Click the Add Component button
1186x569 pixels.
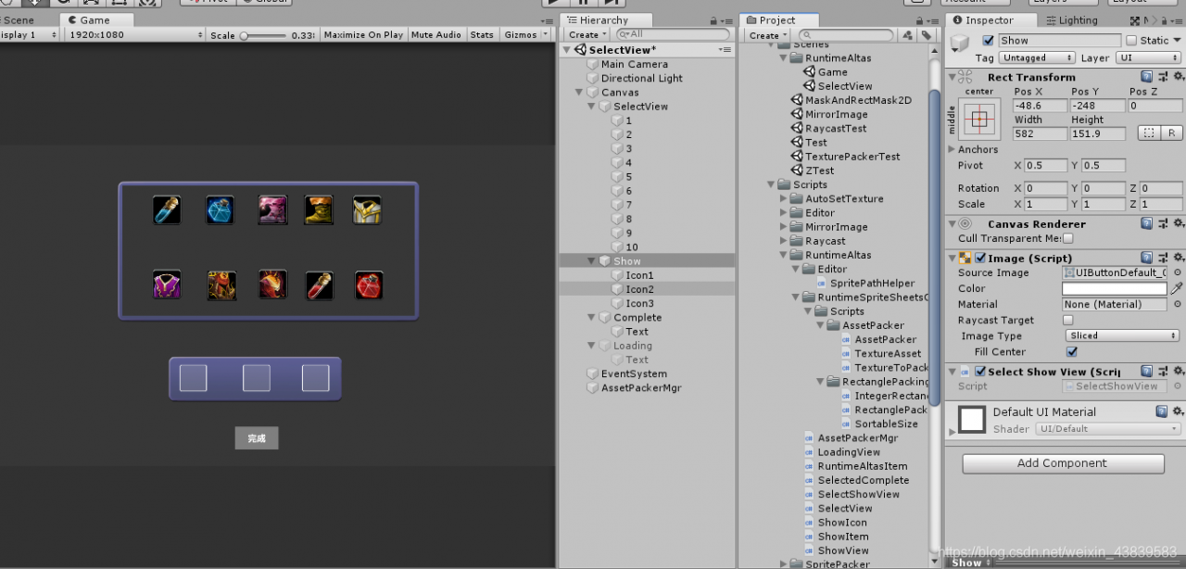point(1063,463)
